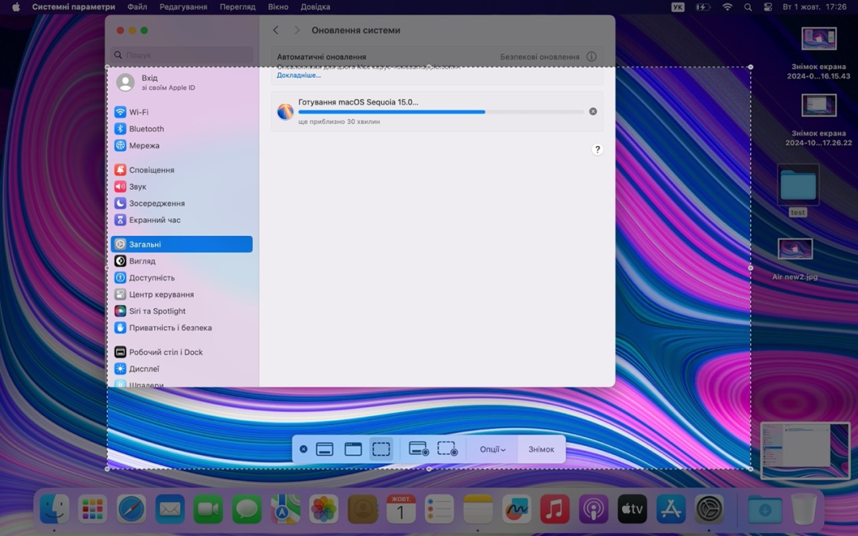The width and height of the screenshot is (858, 536).
Task: Open Екранний час settings in sidebar
Action: click(x=182, y=220)
